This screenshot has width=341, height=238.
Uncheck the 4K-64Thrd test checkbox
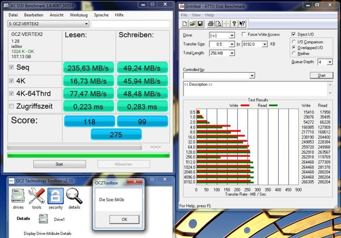click(11, 93)
